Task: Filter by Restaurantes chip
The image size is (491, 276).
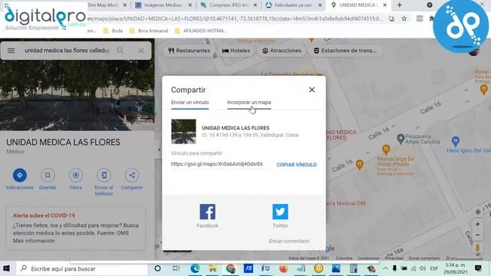Action: (189, 51)
